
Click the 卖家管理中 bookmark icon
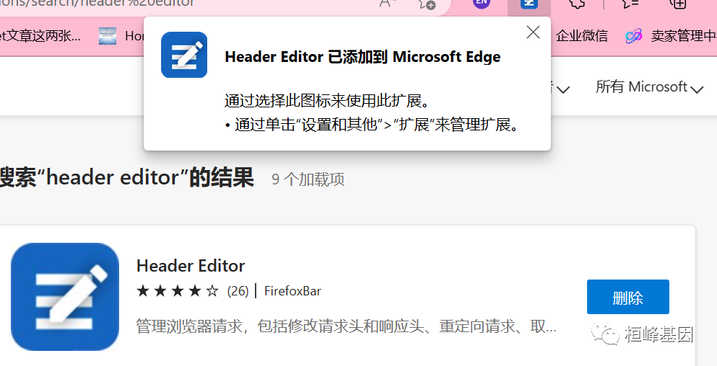point(634,36)
